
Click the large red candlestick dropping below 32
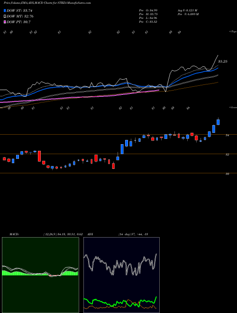[39, 156]
